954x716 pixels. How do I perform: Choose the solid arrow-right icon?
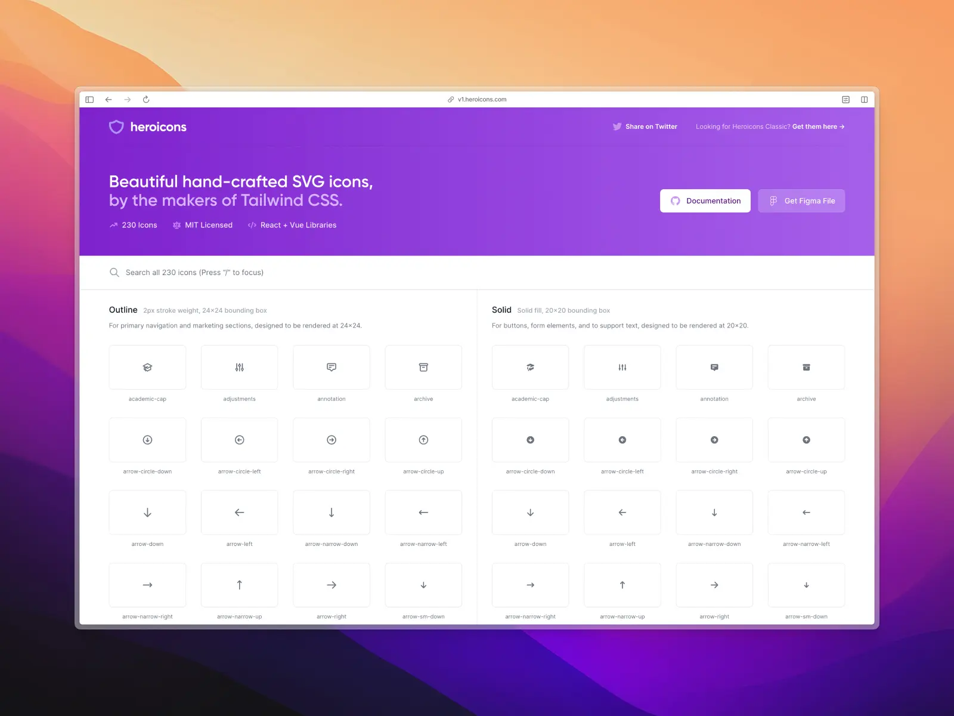(714, 585)
